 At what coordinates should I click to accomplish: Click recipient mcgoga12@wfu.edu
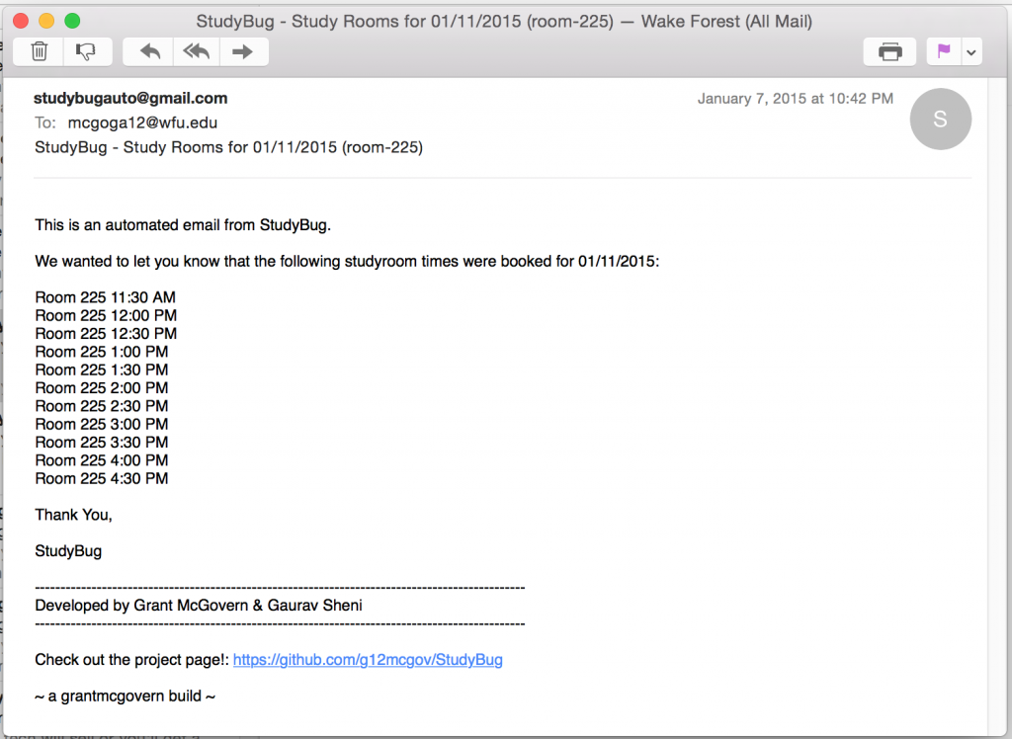pos(142,123)
